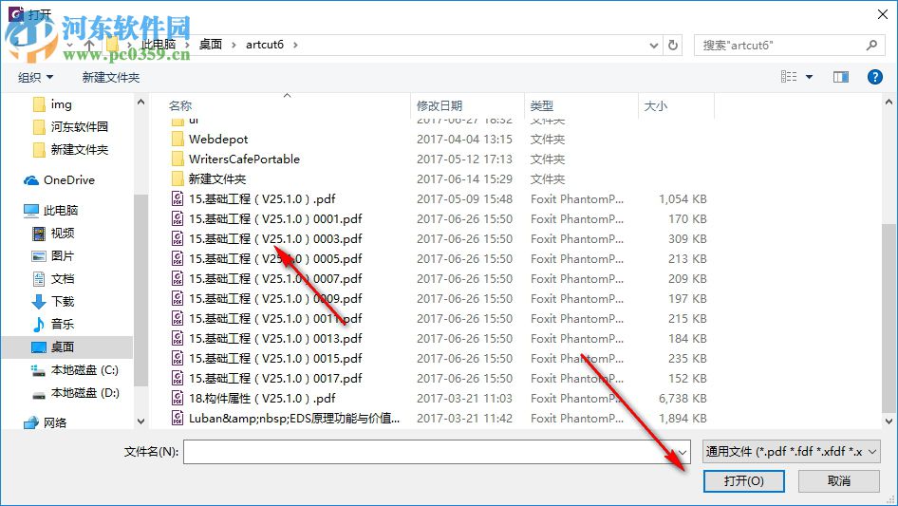This screenshot has width=898, height=506.
Task: Sort by 名称 column header
Action: 180,106
